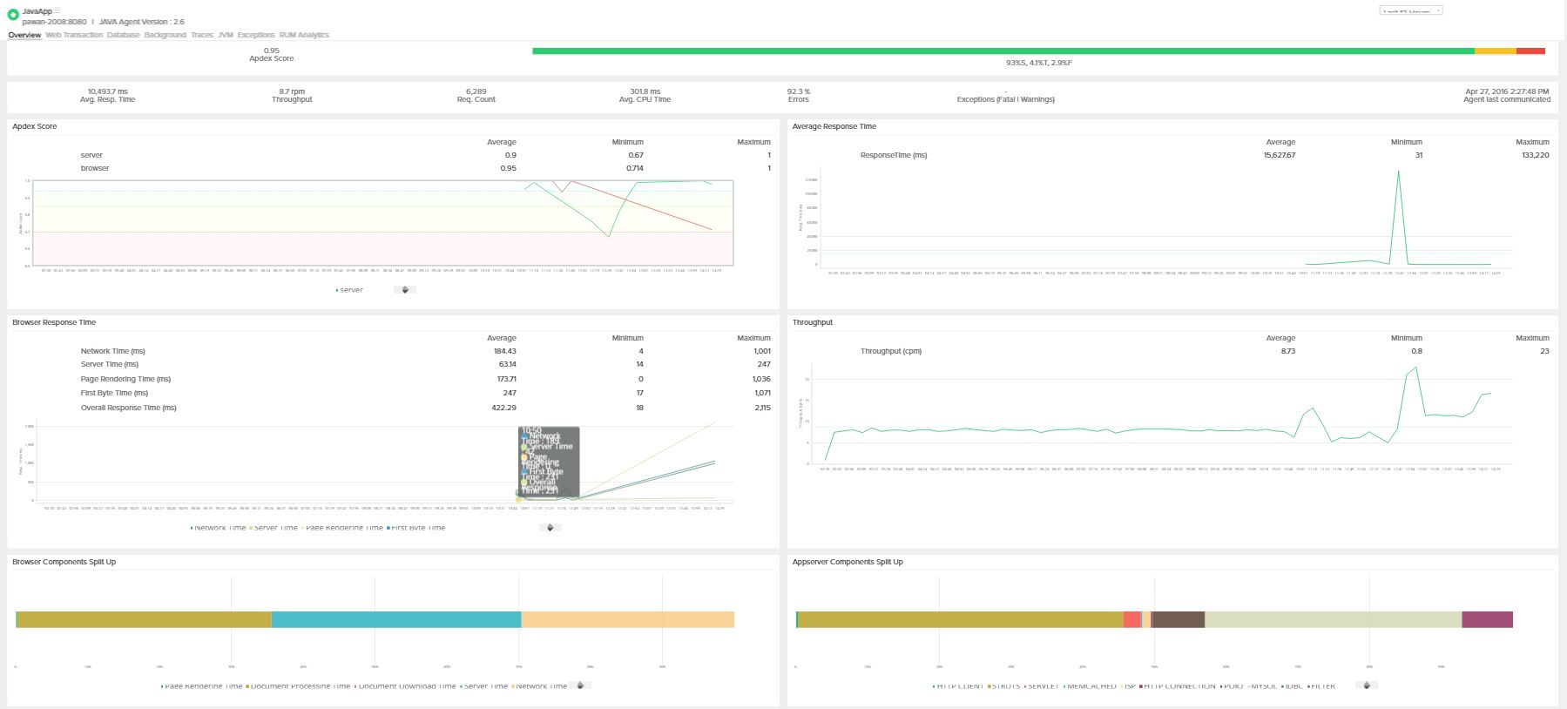Click the green JavaApp status icon
The width and height of the screenshot is (1567, 709).
(x=13, y=15)
